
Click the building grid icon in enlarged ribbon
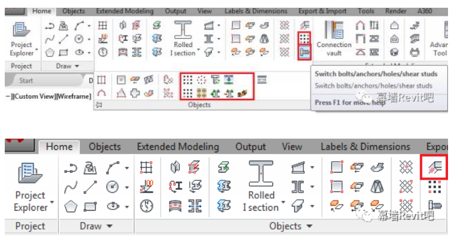[145, 168]
